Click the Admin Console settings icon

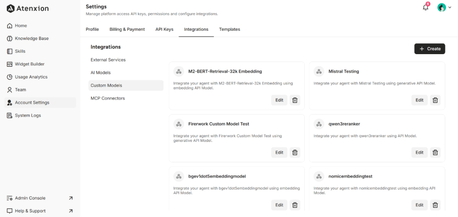[10, 198]
